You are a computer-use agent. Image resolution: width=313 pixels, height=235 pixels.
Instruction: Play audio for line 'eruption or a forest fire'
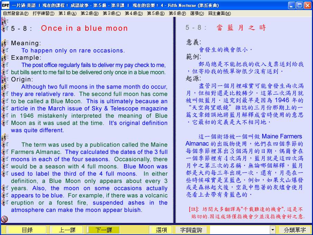(x=5, y=203)
